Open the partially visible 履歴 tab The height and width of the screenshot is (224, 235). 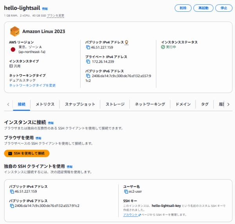[x=221, y=104]
